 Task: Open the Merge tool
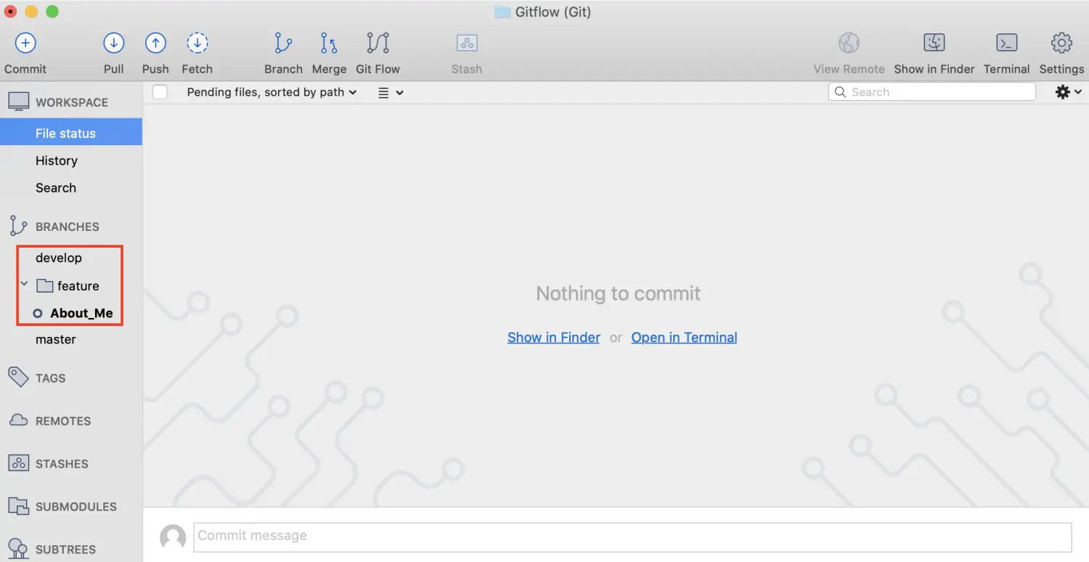329,44
